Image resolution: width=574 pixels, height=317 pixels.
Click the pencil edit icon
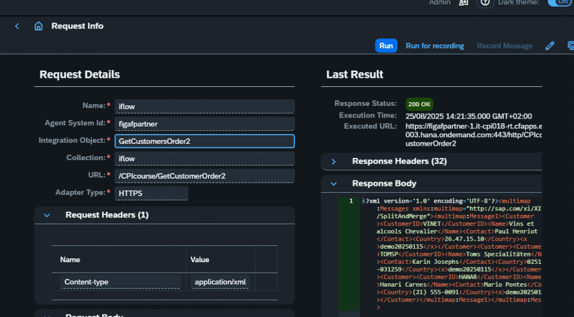click(x=550, y=46)
